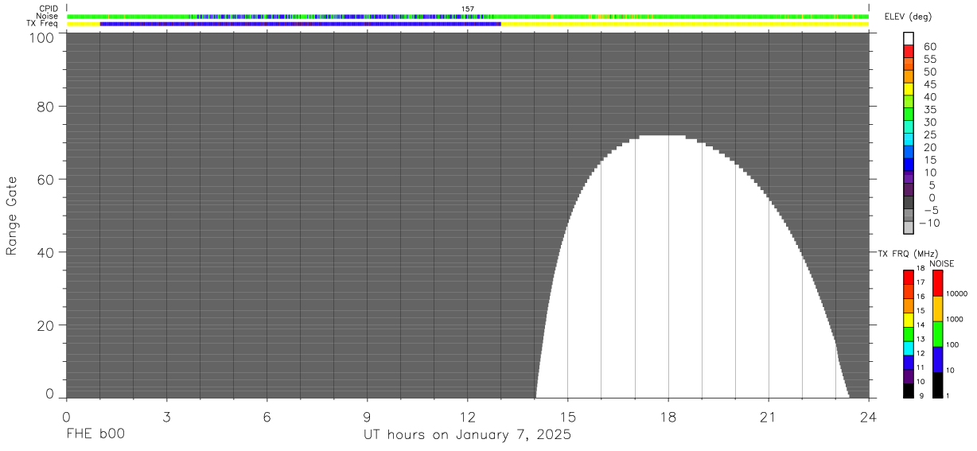This screenshot has height=451, width=977.
Task: Click the white swatch atop the ELEV colorbar
Action: (x=908, y=39)
